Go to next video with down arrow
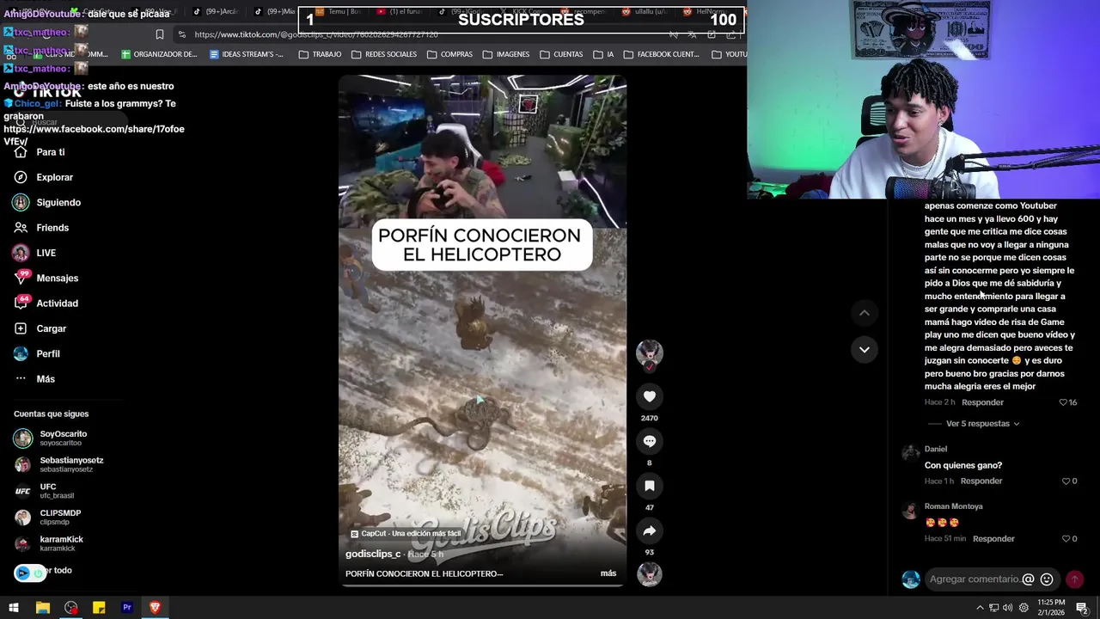 (x=865, y=349)
